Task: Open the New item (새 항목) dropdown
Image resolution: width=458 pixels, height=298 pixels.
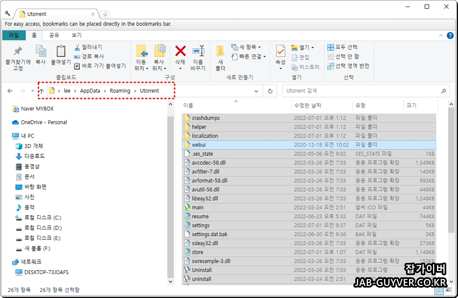Action: (x=246, y=47)
